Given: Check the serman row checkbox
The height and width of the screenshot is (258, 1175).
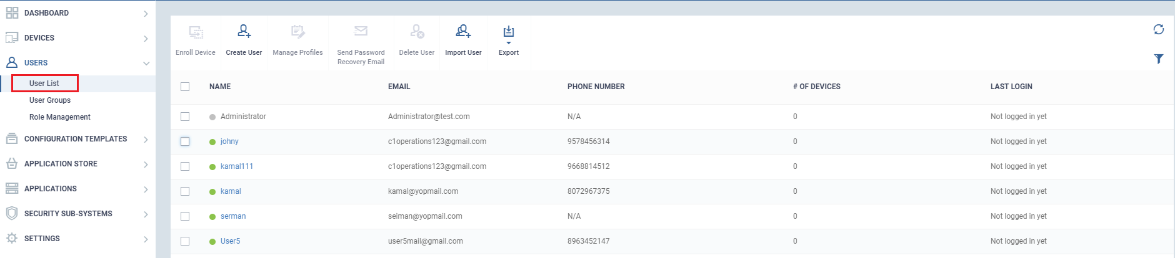Looking at the screenshot, I should coord(185,216).
